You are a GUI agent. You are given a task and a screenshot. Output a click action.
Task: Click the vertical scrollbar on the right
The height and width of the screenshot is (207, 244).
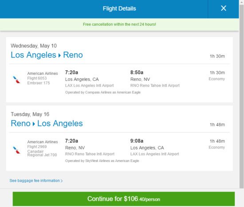(241, 96)
